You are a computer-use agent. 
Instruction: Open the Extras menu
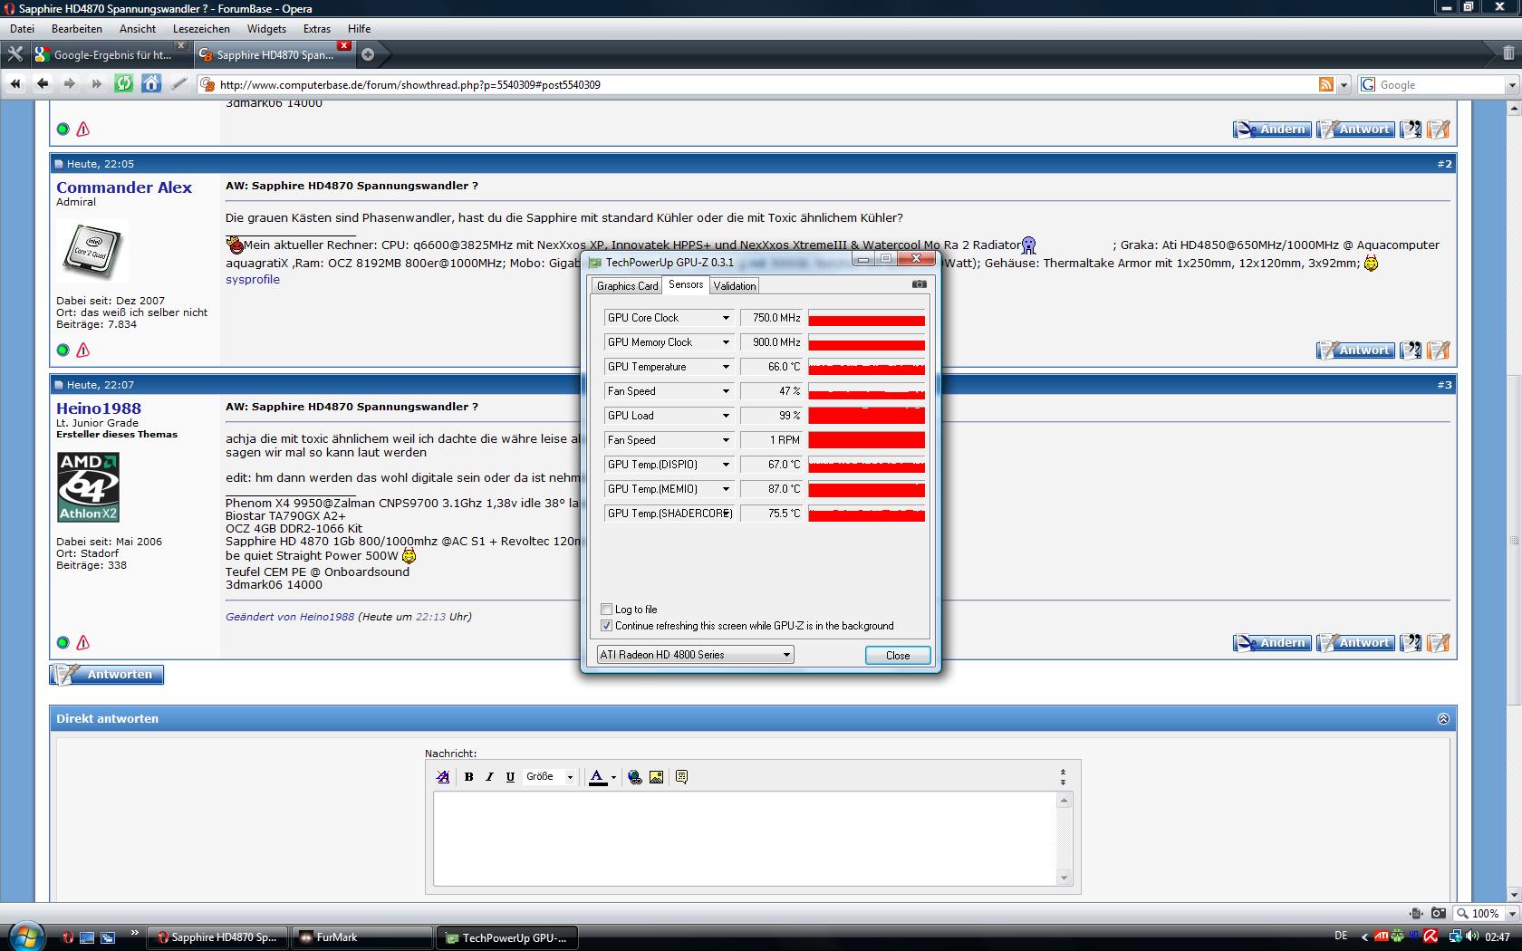pyautogui.click(x=317, y=29)
